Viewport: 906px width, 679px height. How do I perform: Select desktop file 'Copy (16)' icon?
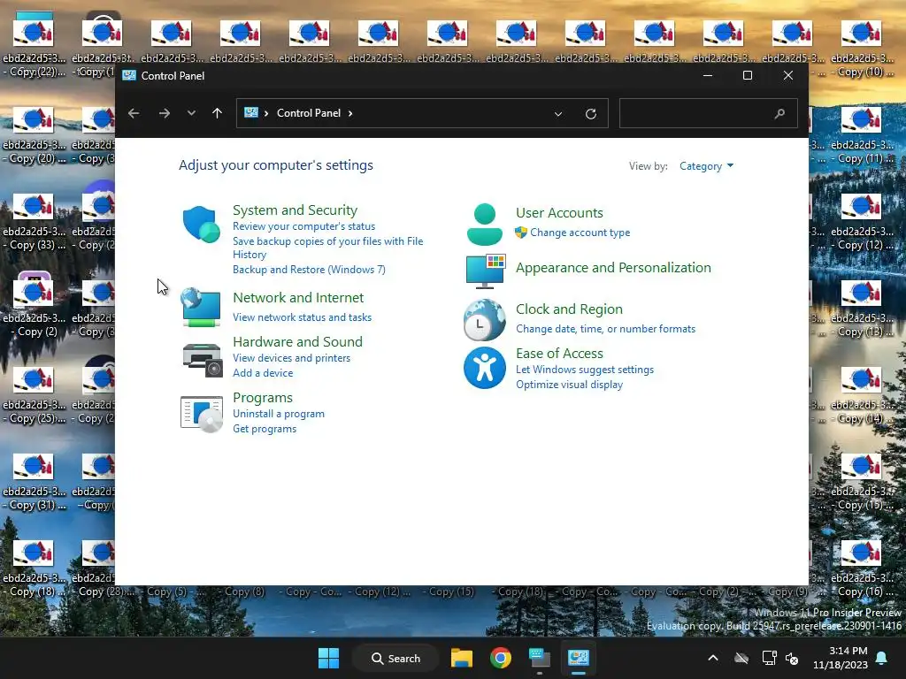pos(861,553)
